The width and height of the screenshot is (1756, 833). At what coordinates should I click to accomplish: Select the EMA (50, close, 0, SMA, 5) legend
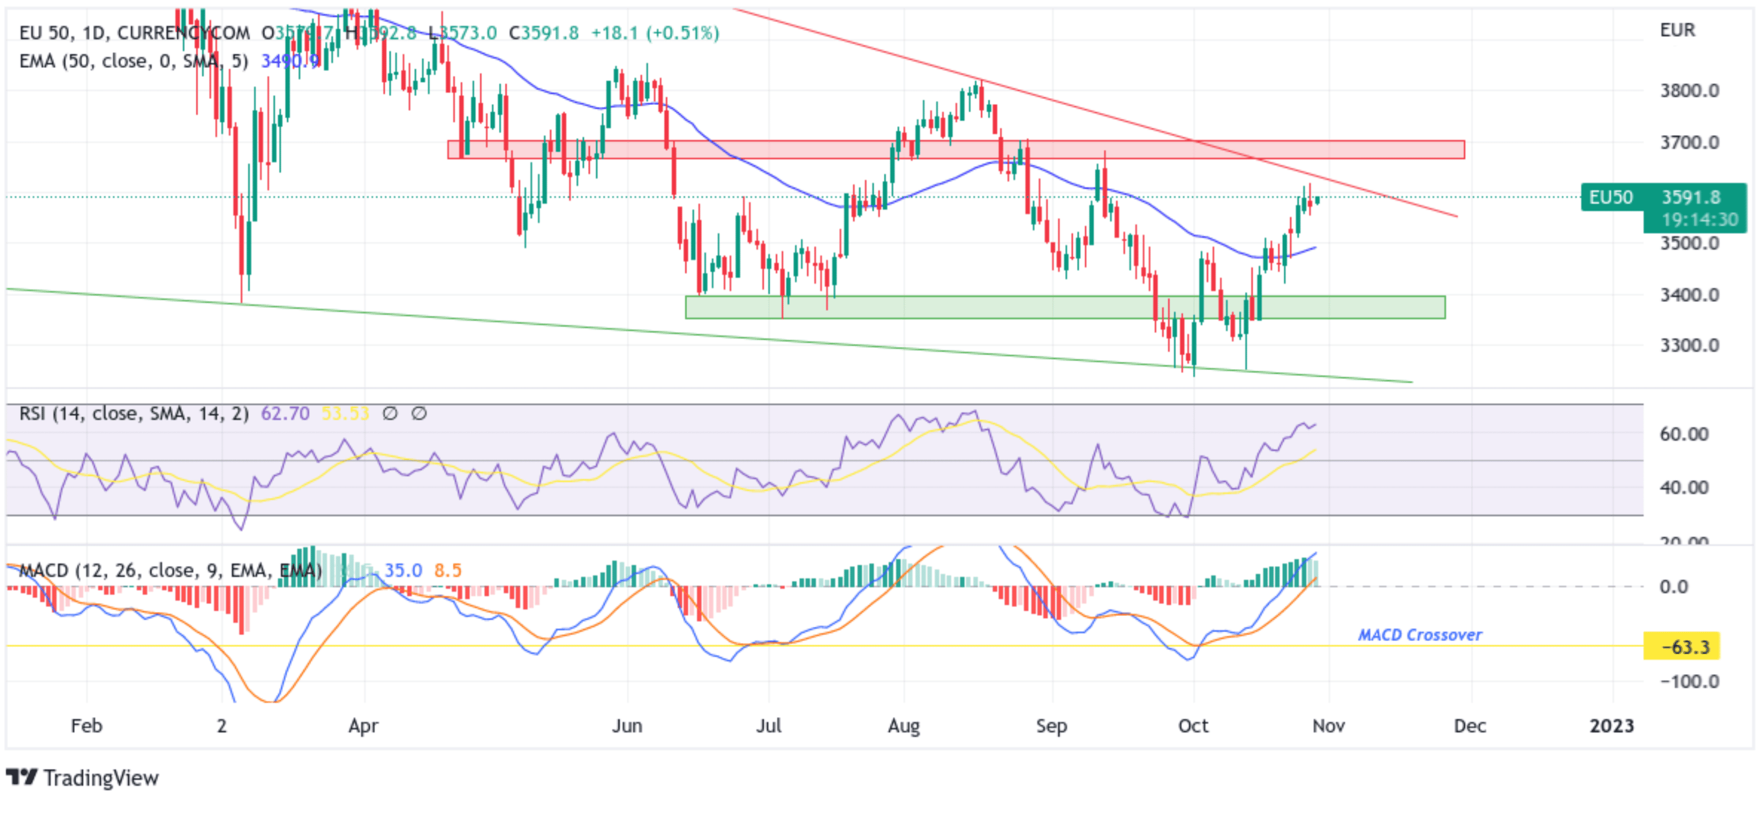(x=133, y=61)
